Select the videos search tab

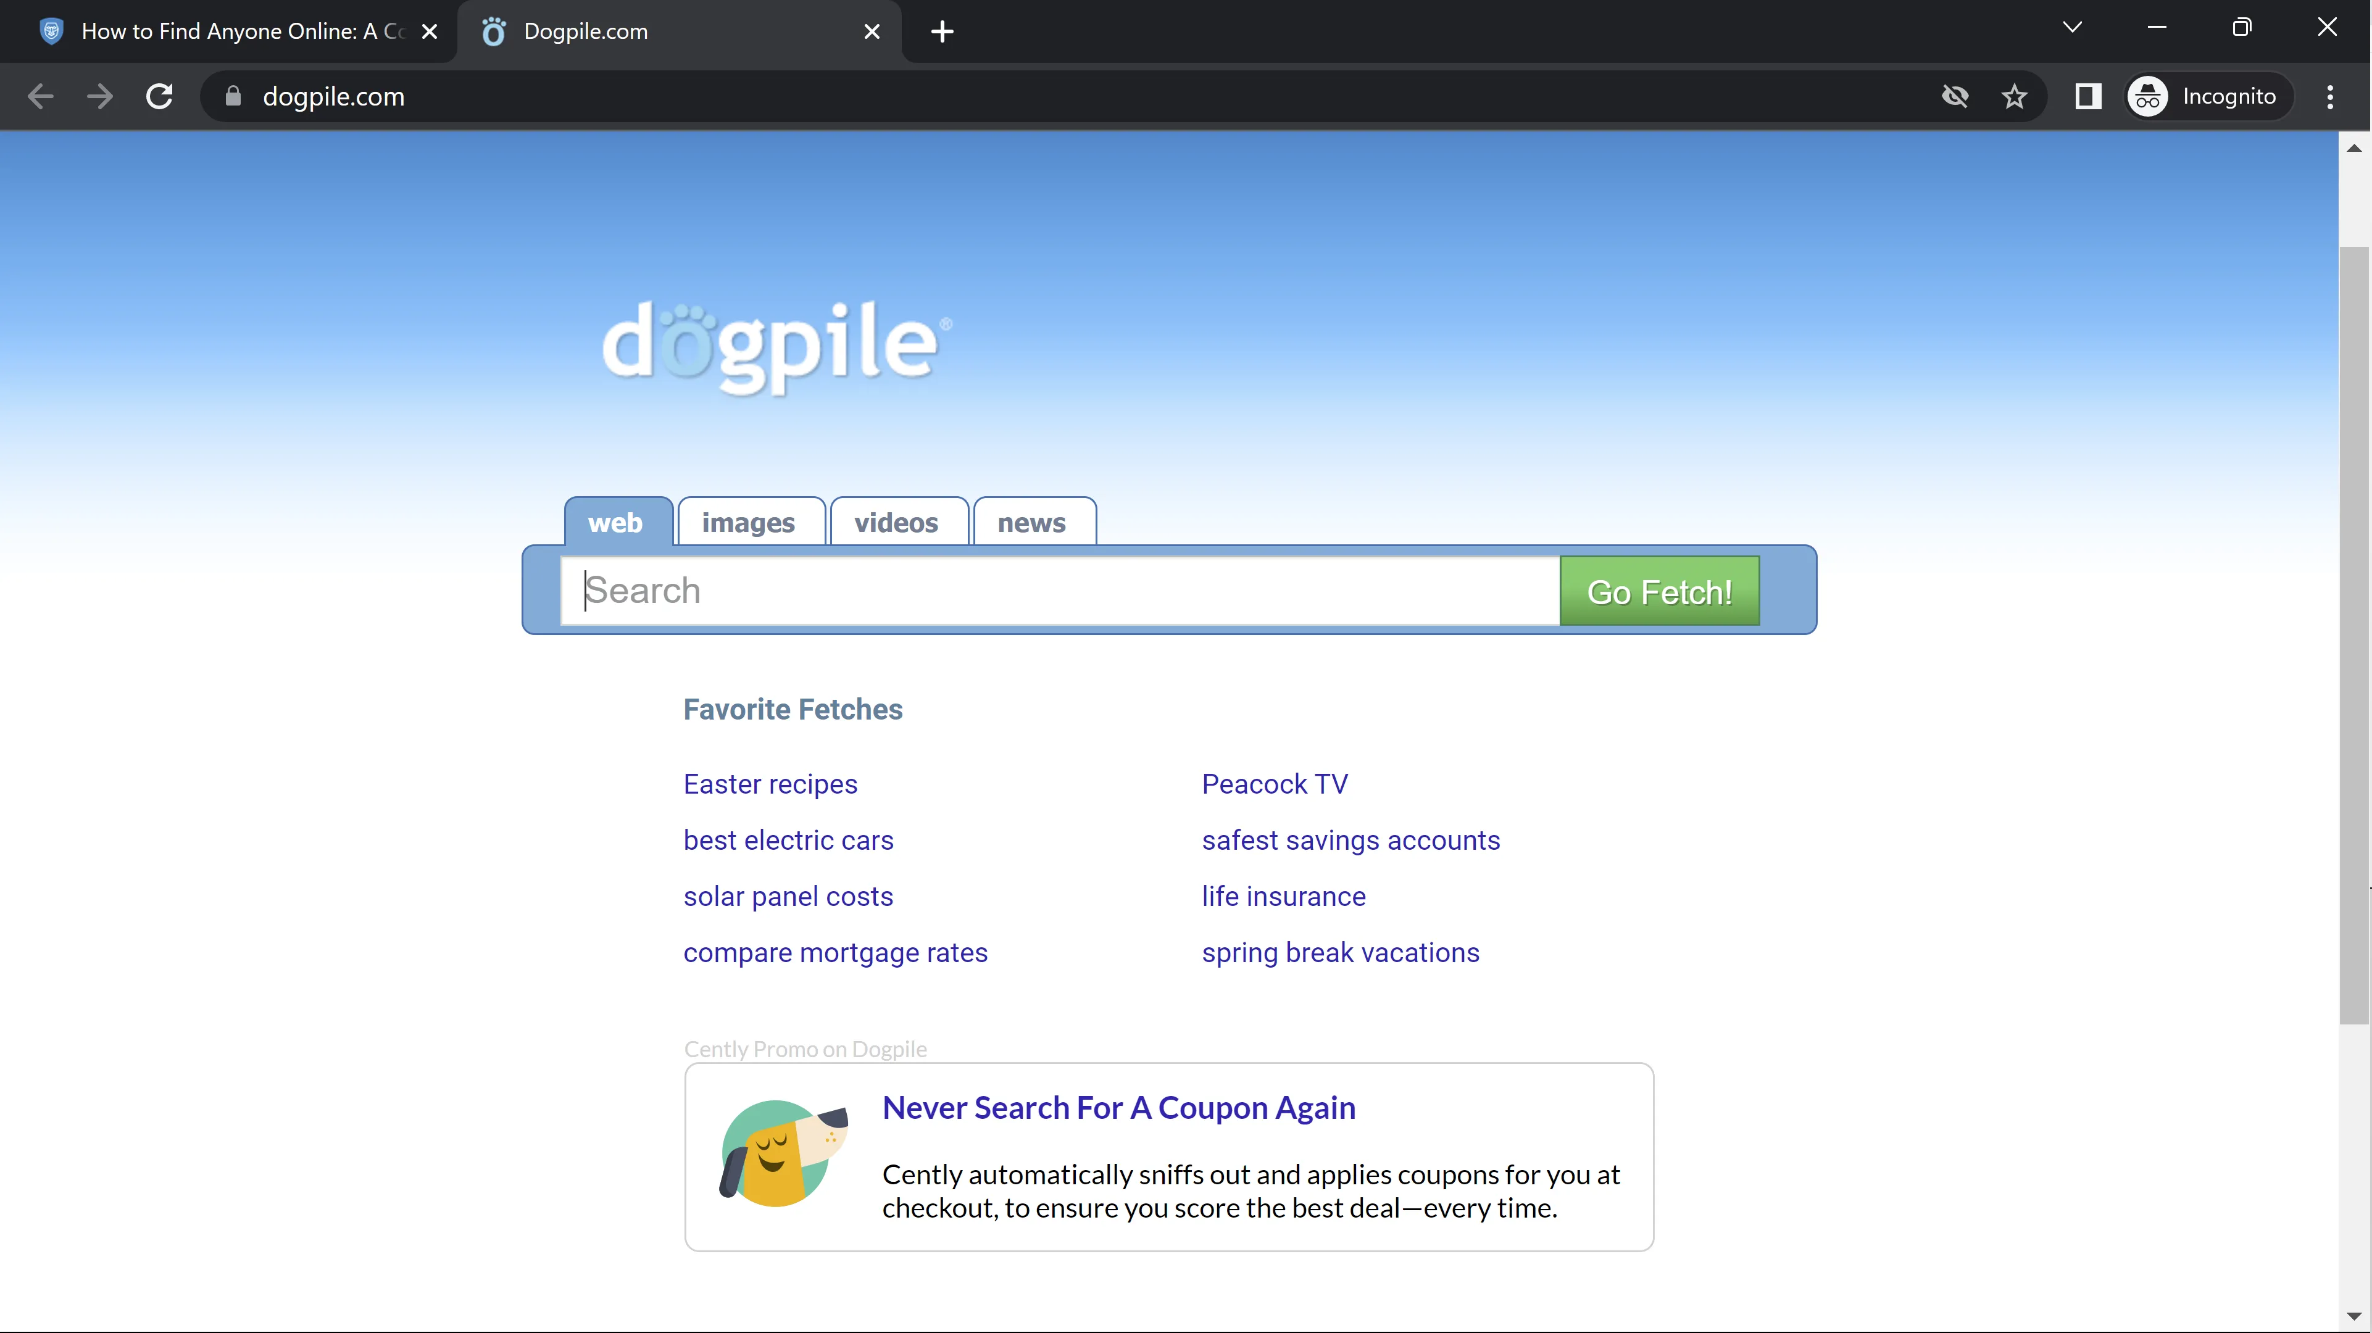tap(897, 523)
